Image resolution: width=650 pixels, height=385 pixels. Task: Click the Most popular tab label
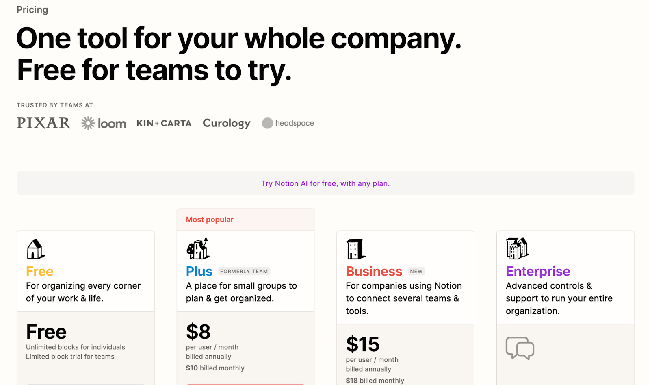click(x=210, y=220)
